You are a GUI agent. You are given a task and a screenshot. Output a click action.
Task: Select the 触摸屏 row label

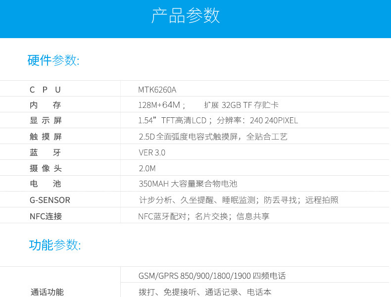click(x=46, y=137)
